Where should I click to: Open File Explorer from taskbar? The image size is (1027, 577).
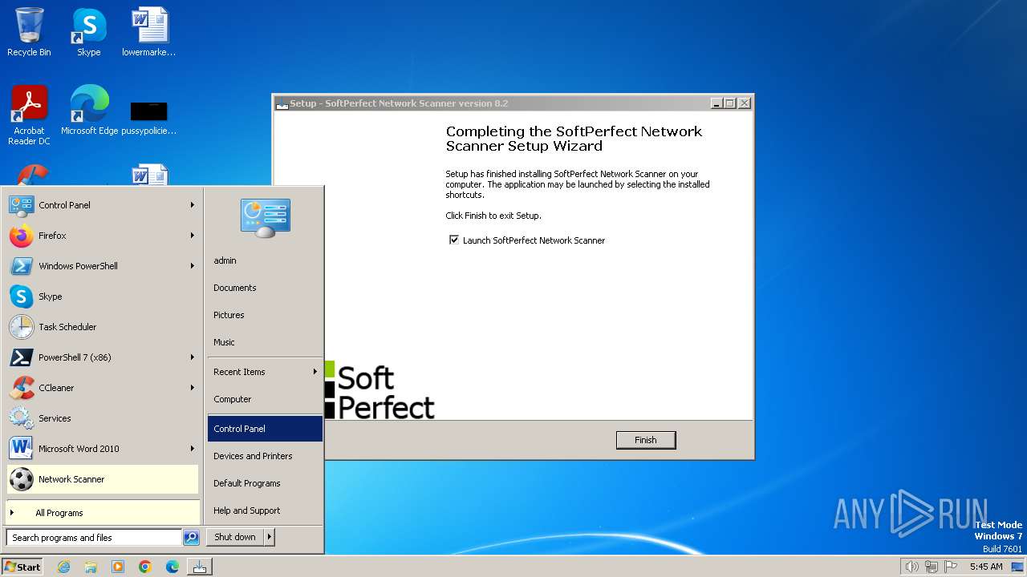tap(91, 567)
